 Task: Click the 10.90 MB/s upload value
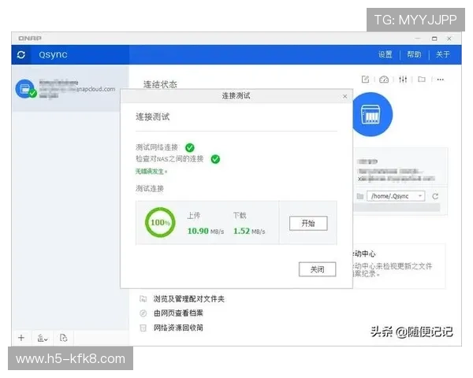(206, 232)
